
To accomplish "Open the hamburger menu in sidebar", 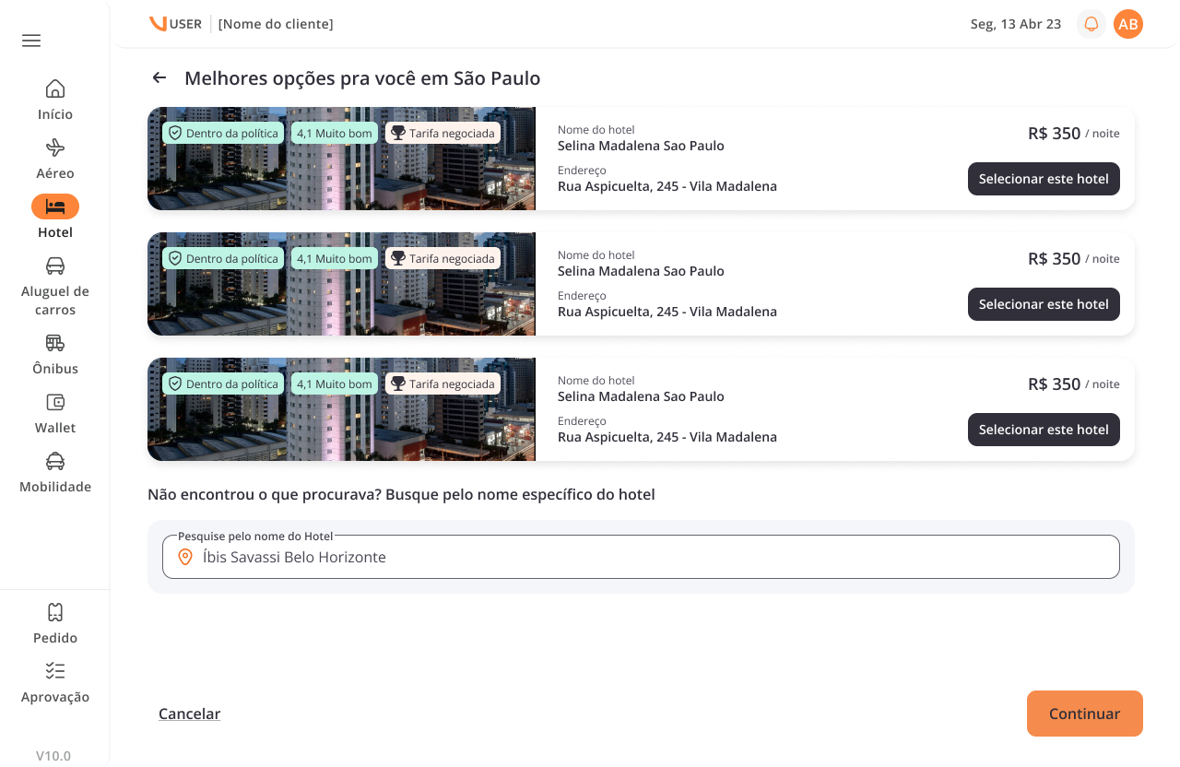I will click(31, 41).
